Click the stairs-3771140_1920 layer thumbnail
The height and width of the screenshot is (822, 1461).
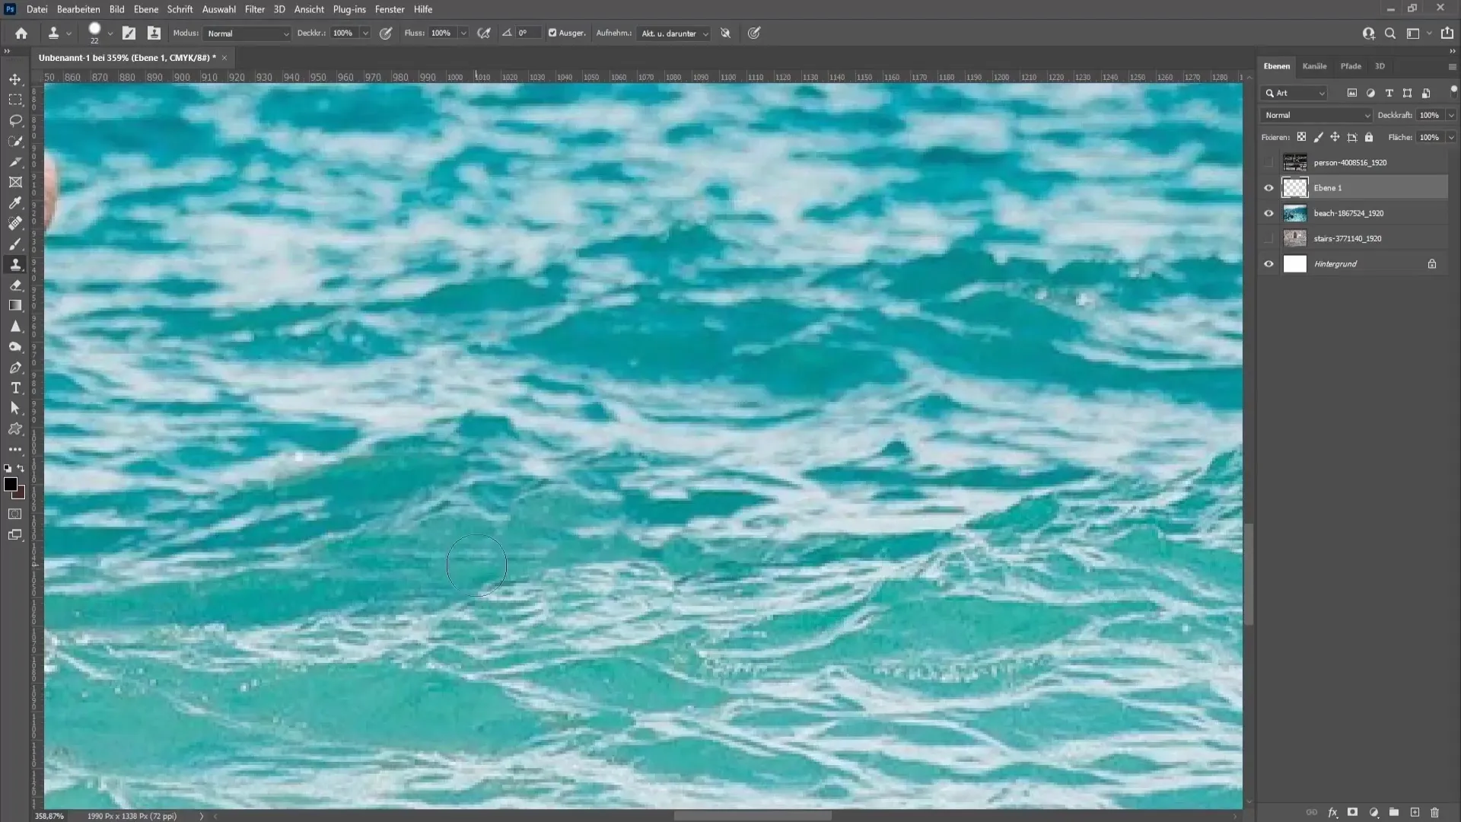pyautogui.click(x=1294, y=238)
